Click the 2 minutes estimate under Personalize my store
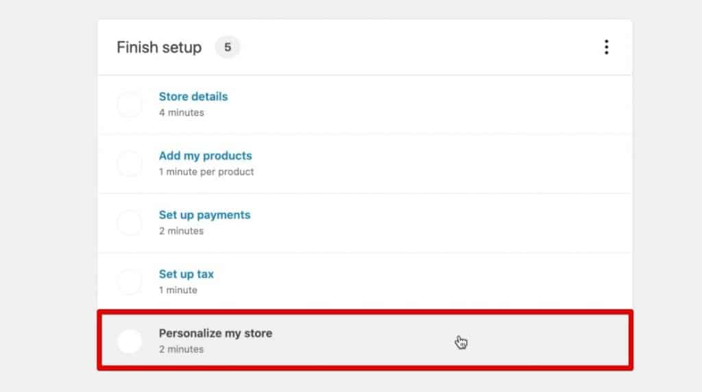Screen dimensions: 702x392 pyautogui.click(x=181, y=349)
